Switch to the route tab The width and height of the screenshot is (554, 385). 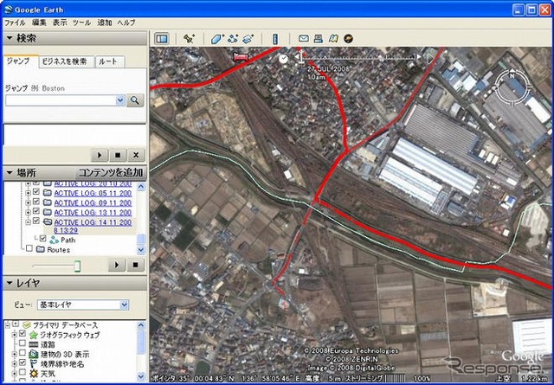click(x=110, y=61)
